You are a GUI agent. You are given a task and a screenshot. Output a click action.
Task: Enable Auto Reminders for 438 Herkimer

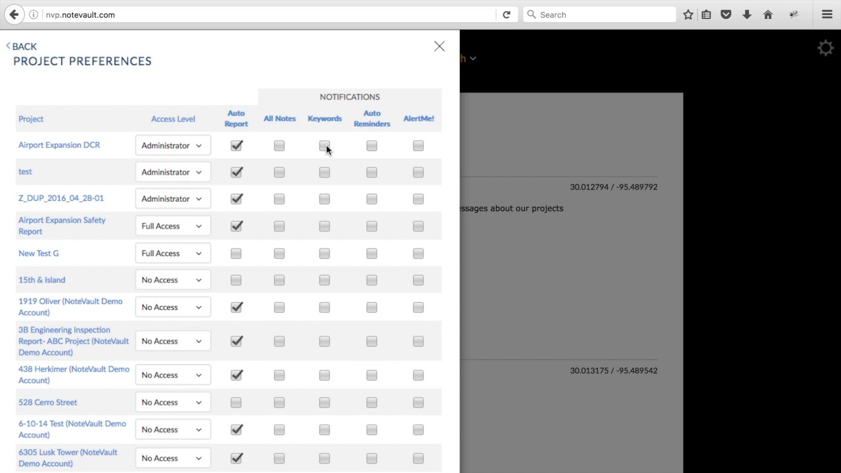pos(372,376)
